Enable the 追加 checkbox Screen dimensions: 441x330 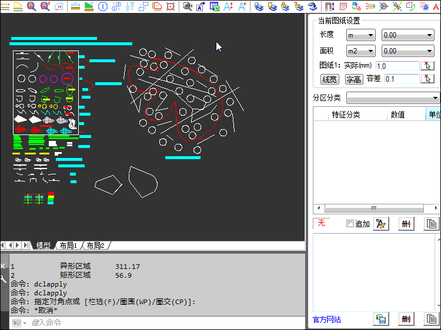click(350, 224)
